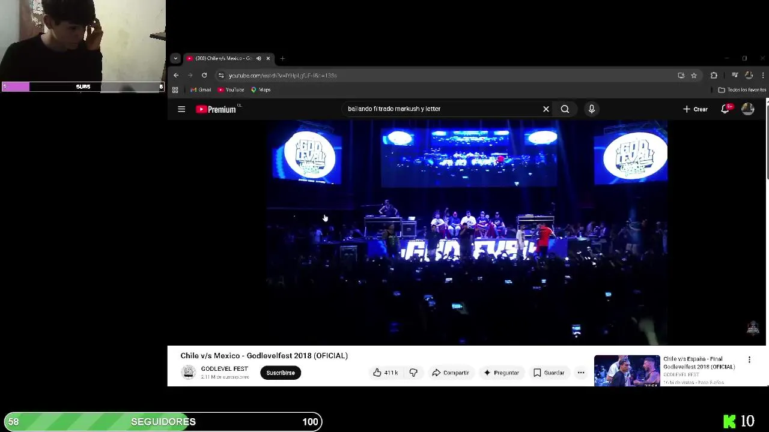Open the media controls toolbar icon
The height and width of the screenshot is (432, 769).
[x=734, y=76]
